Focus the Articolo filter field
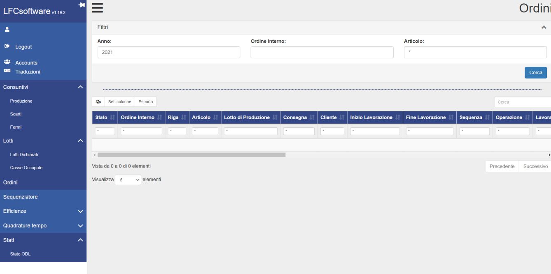551x274 pixels. (475, 52)
